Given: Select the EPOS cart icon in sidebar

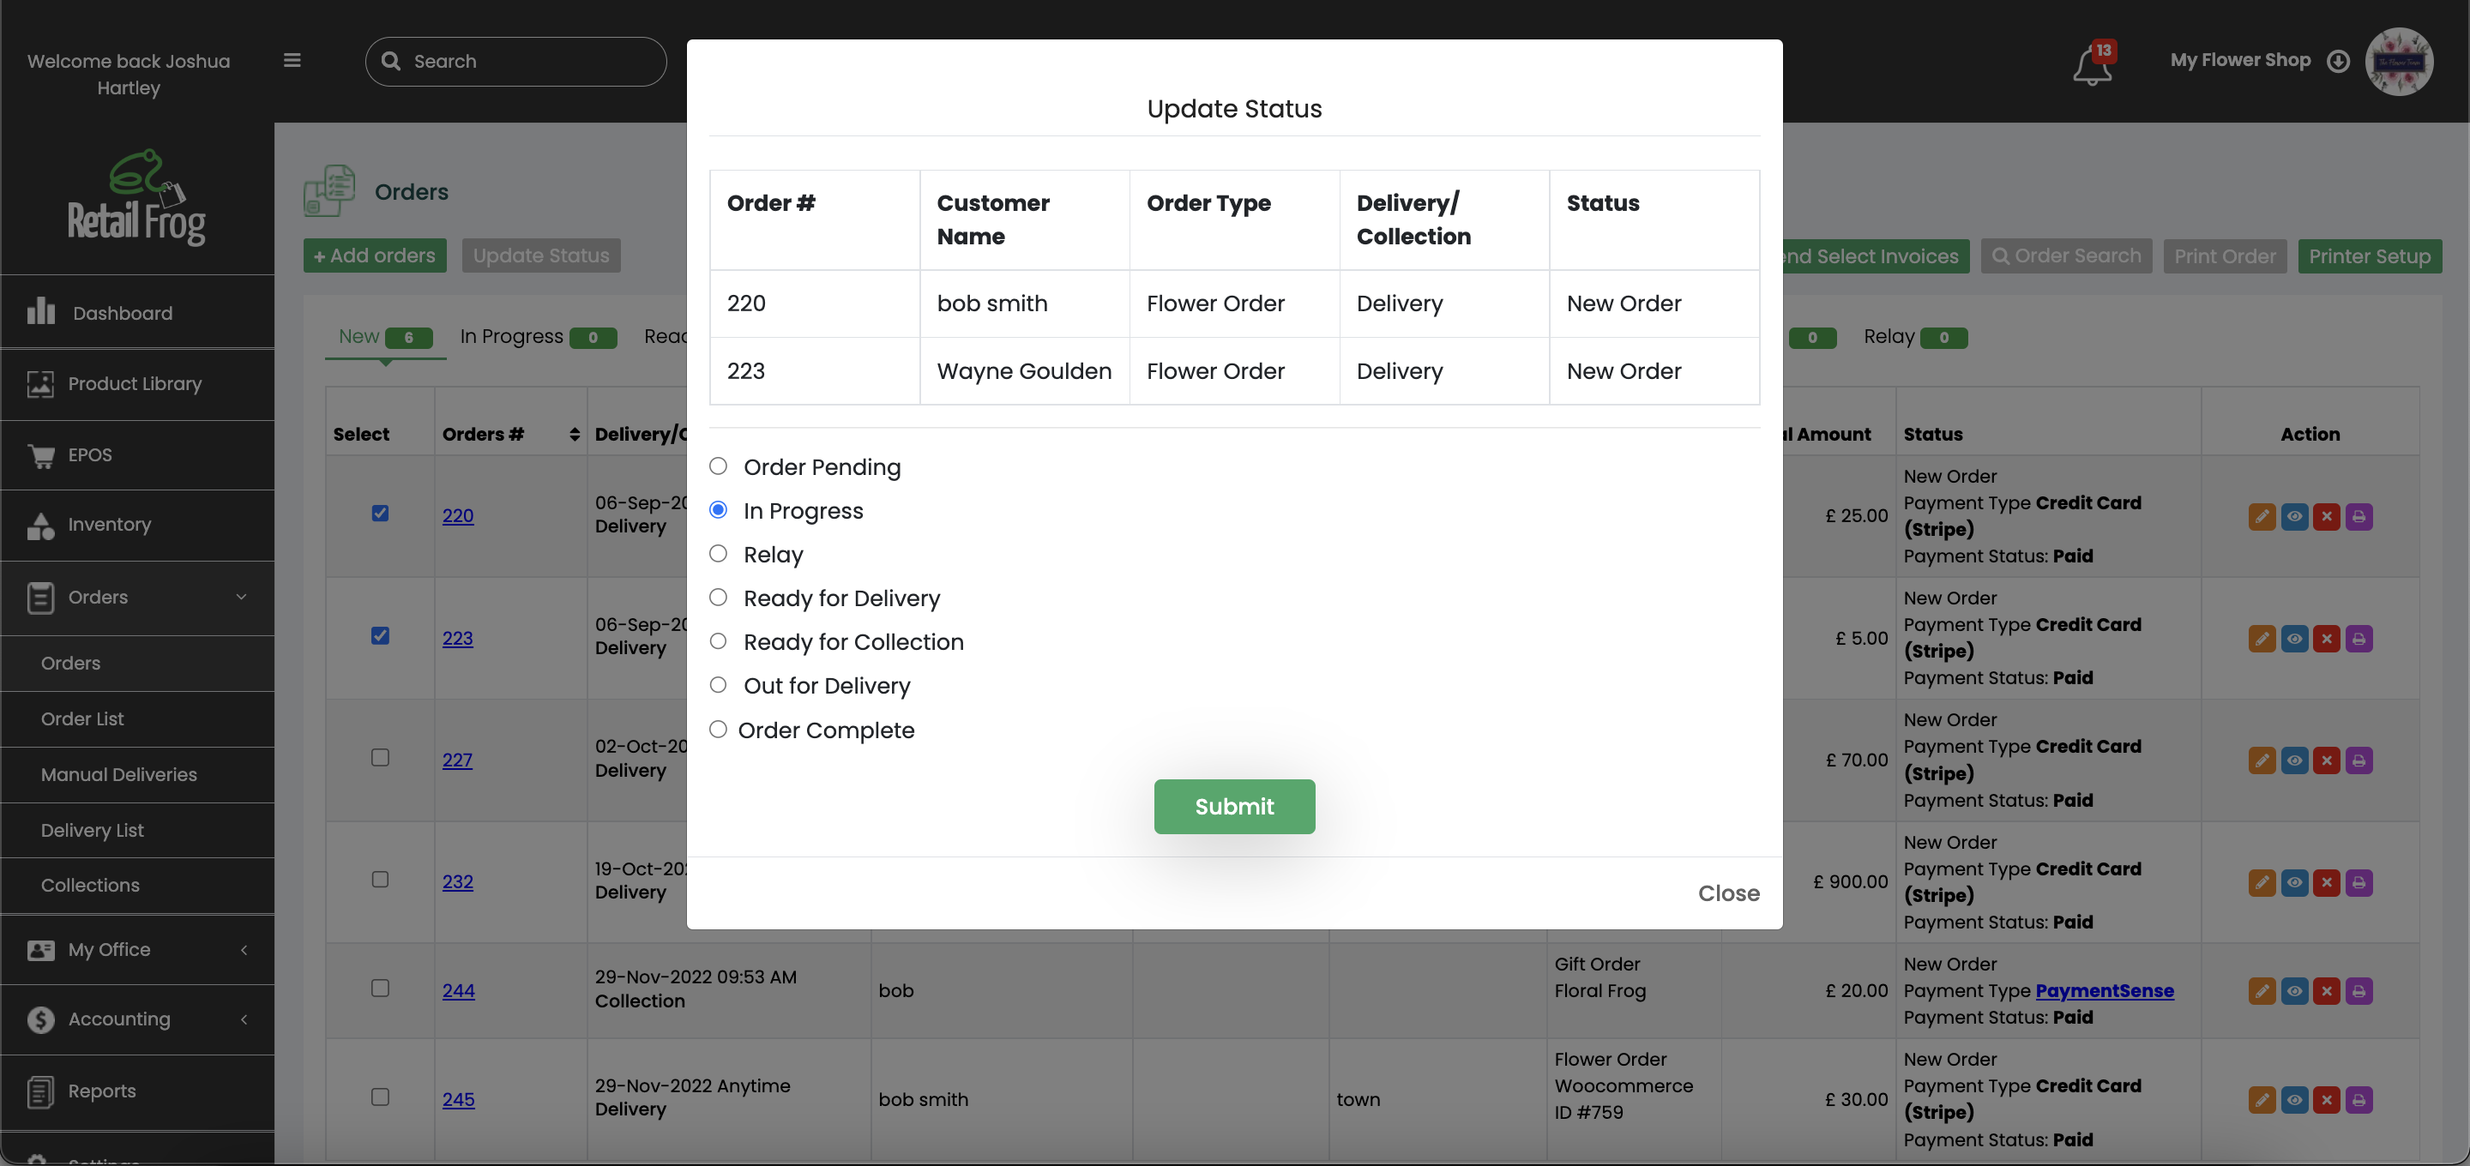Looking at the screenshot, I should 40,454.
